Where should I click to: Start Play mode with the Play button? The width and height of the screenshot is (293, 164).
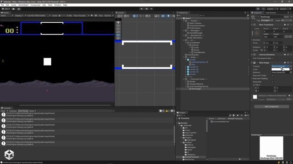tap(141, 9)
